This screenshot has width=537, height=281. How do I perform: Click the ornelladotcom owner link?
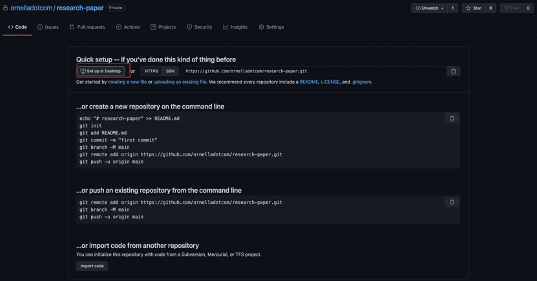[x=31, y=8]
